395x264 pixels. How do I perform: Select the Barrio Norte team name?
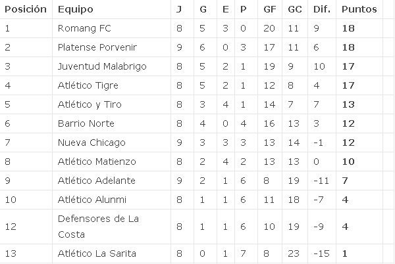[86, 123]
